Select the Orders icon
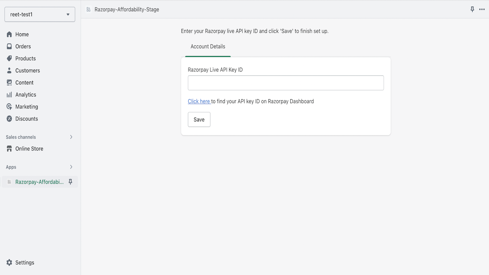Screen dimensions: 489x275 click(9, 46)
